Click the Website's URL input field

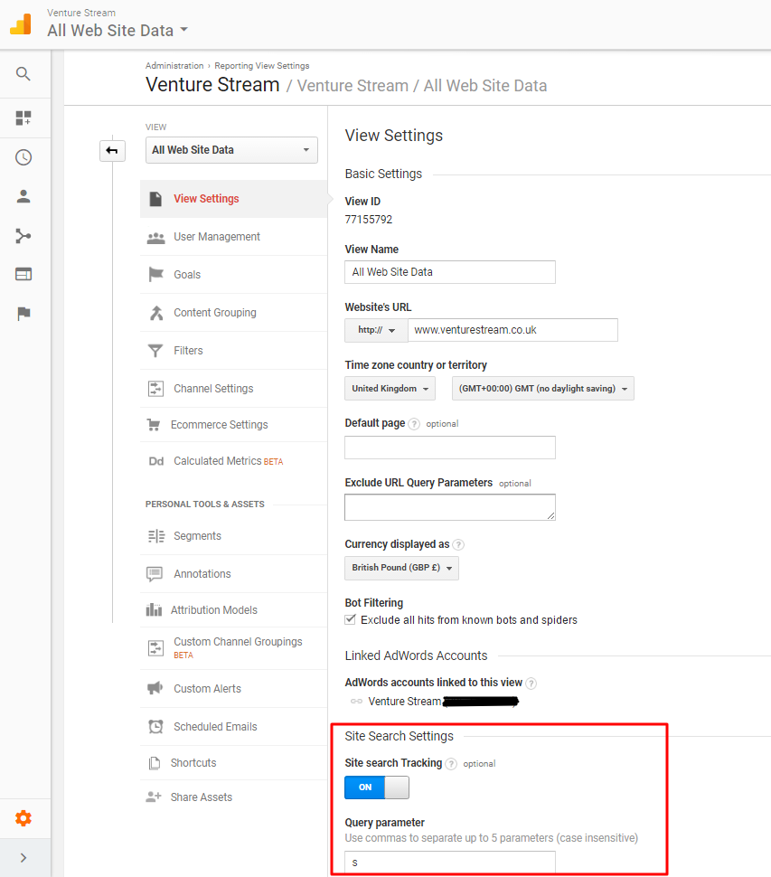[512, 330]
